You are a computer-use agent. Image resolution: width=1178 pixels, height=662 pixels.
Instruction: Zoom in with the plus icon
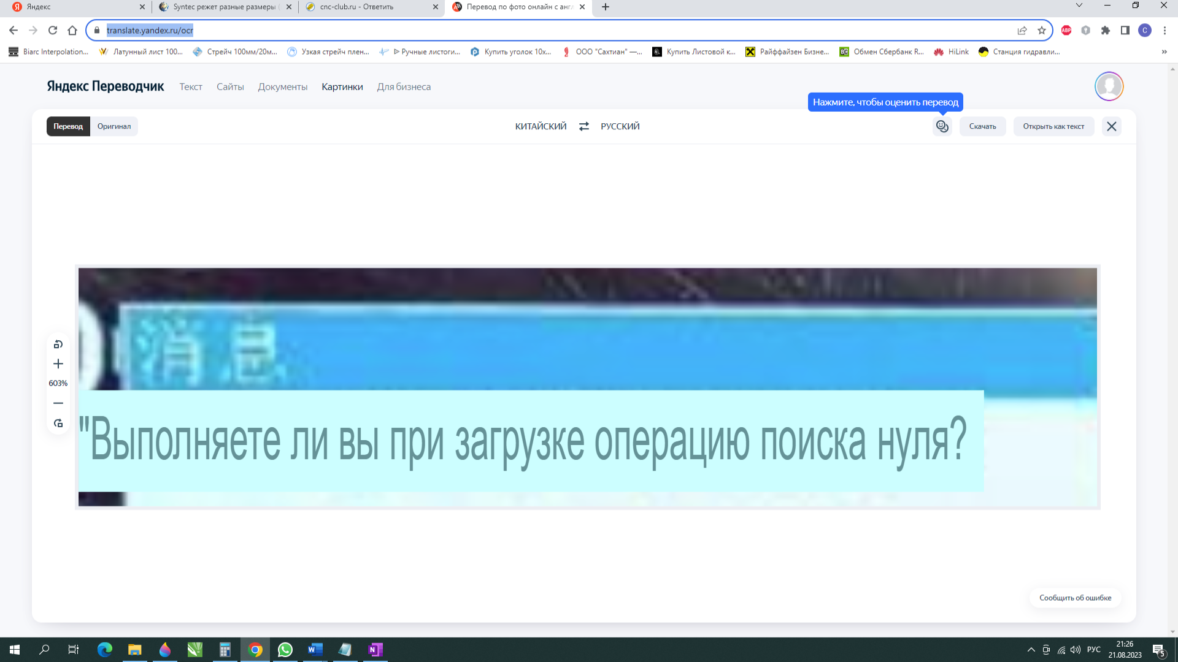[58, 364]
